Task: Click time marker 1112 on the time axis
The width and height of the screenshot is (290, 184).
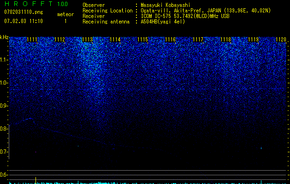Action: [59, 40]
